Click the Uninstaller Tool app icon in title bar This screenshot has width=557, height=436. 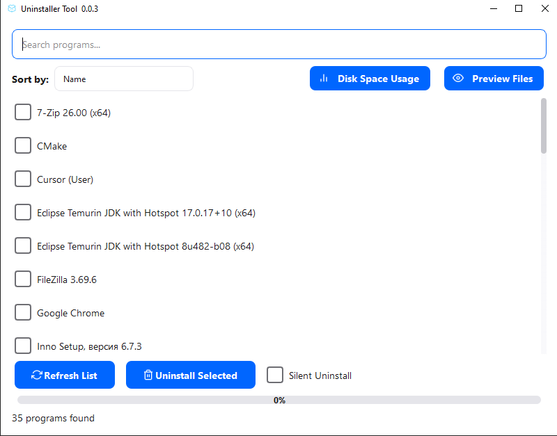click(x=12, y=8)
